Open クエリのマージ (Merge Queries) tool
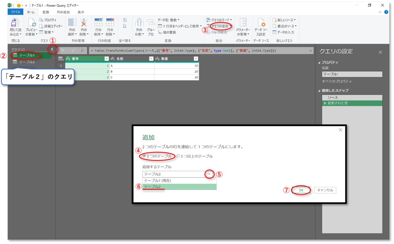This screenshot has width=394, height=244. tap(219, 20)
